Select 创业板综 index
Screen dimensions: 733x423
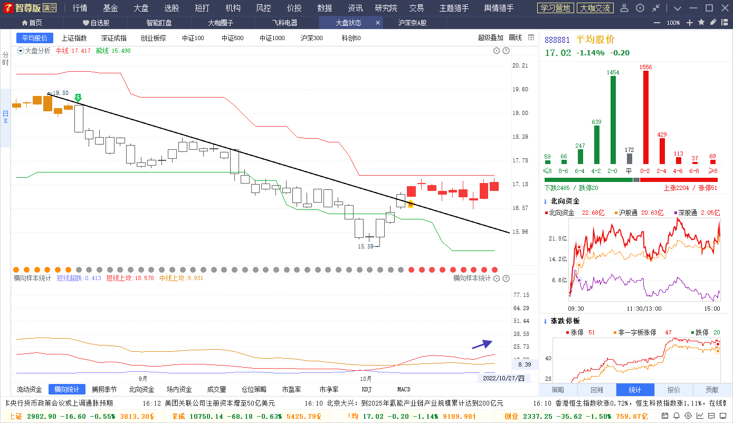(x=153, y=38)
